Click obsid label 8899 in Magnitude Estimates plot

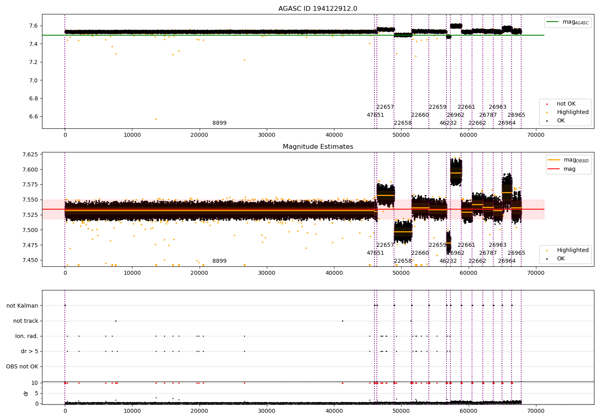pyautogui.click(x=219, y=261)
